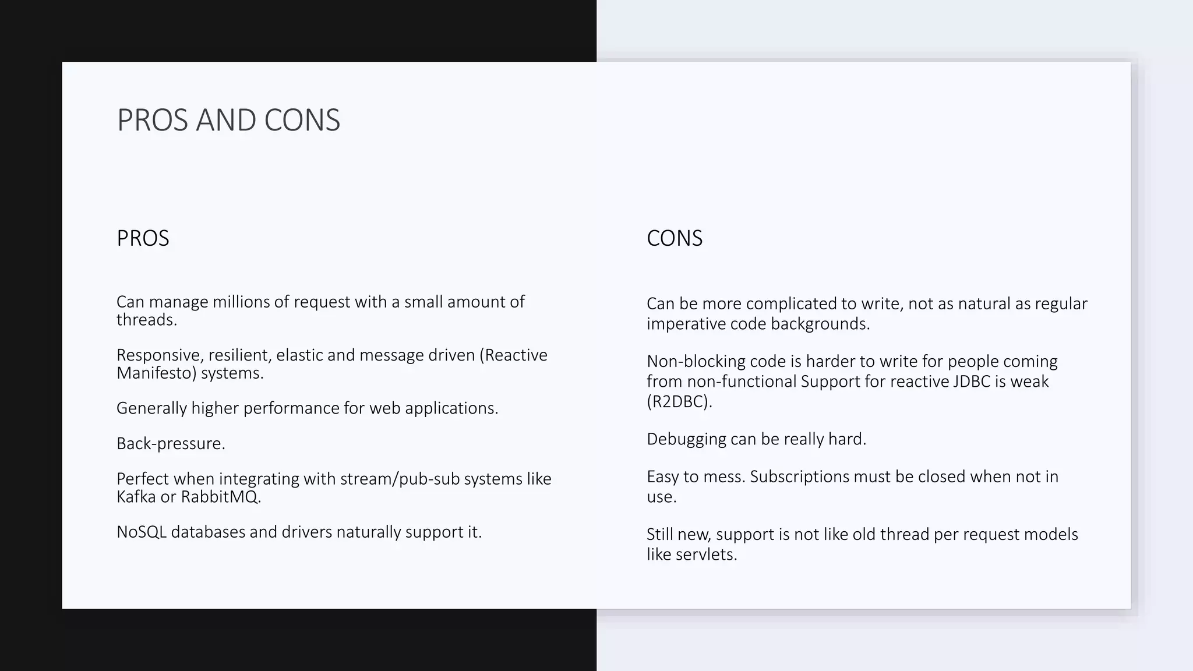
Task: Select the CONS column heading
Action: (x=675, y=238)
